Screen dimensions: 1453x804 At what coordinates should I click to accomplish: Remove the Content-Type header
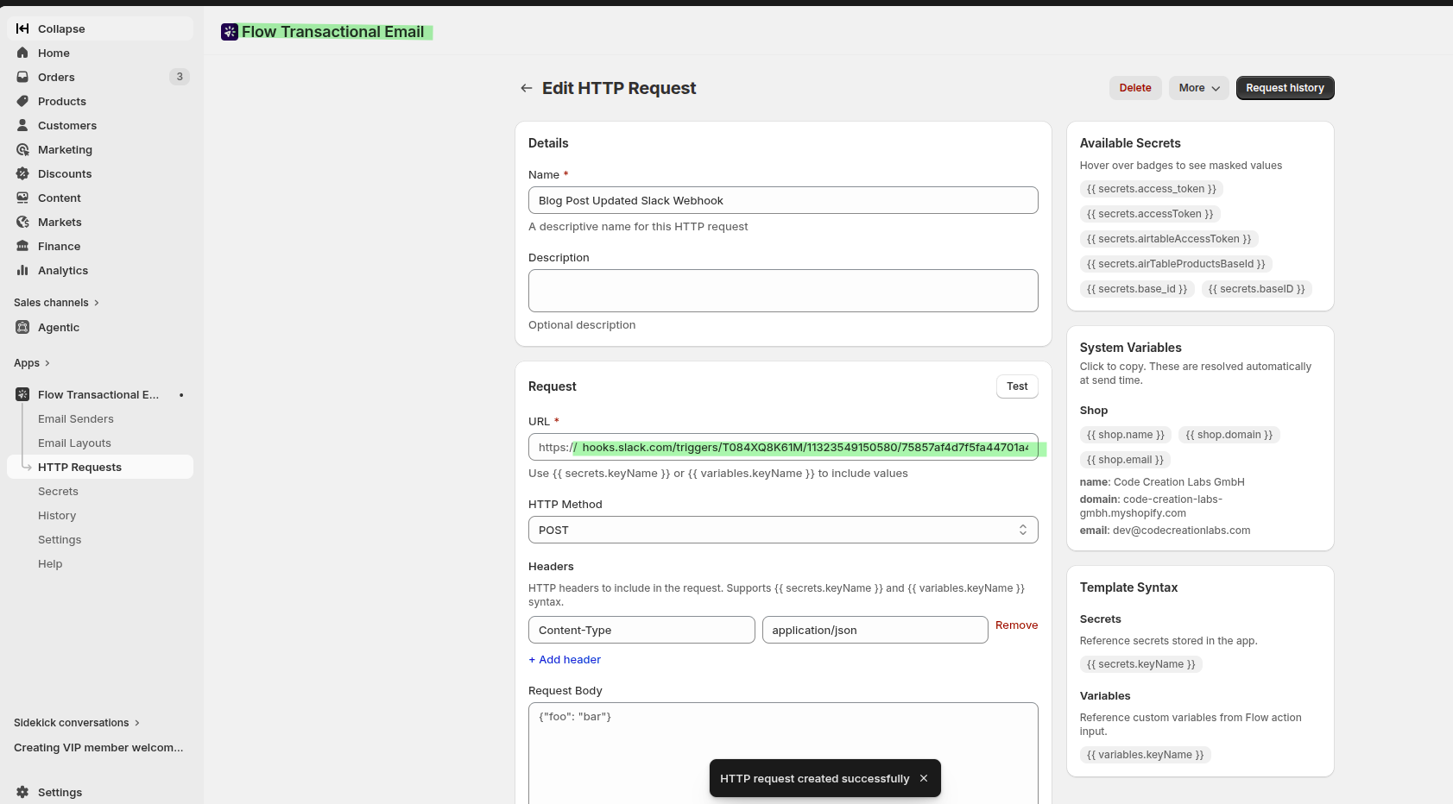pos(1016,625)
